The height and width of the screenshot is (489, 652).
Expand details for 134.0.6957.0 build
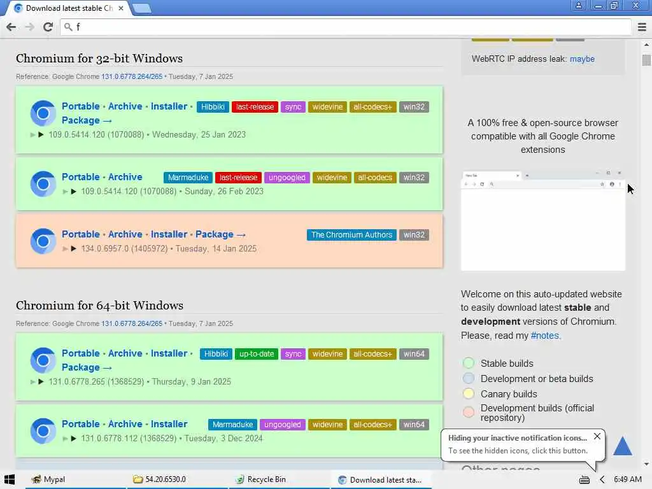[74, 249]
